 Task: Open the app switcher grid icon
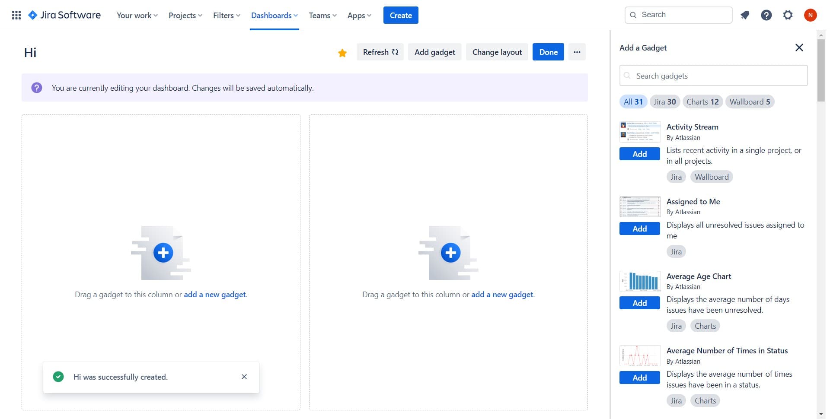click(16, 15)
